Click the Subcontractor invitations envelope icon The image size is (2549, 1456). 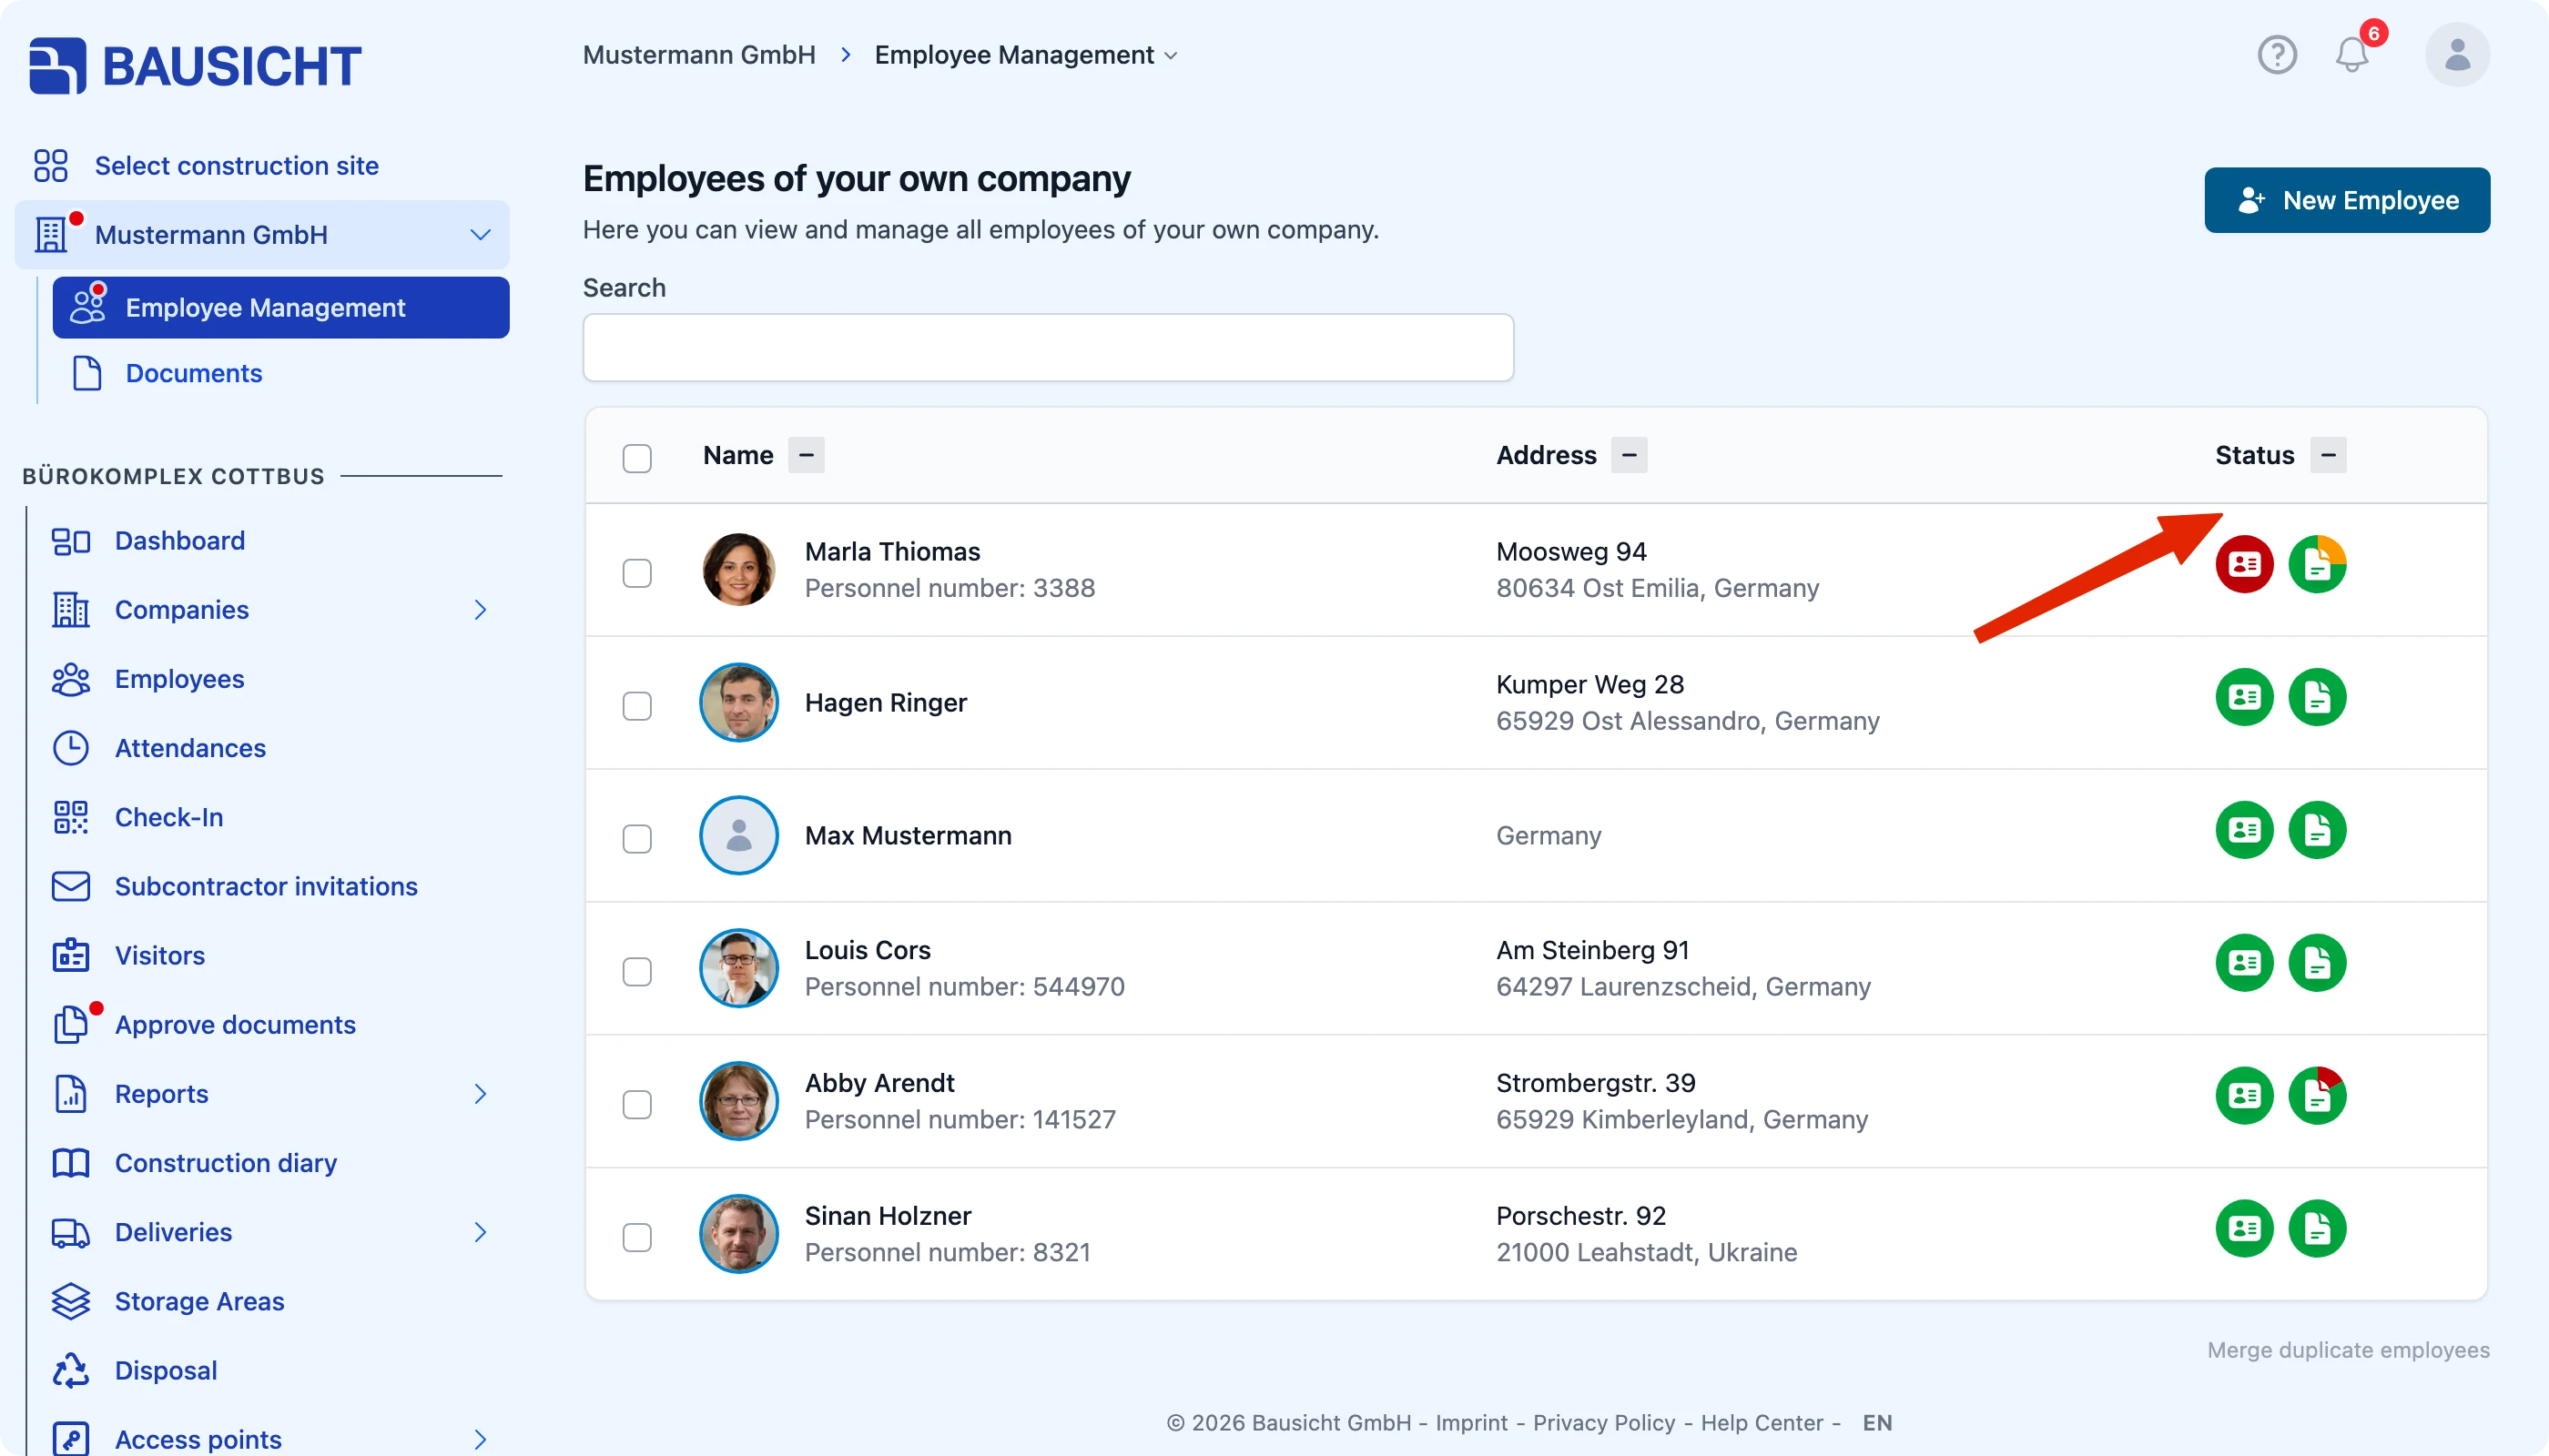tap(70, 886)
